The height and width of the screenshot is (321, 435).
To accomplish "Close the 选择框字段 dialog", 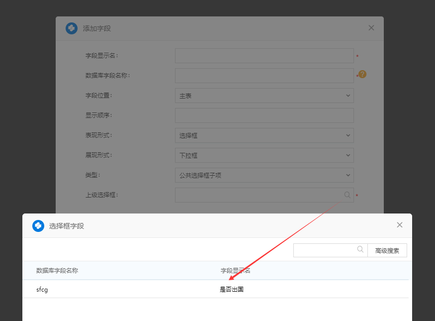I will click(x=399, y=225).
